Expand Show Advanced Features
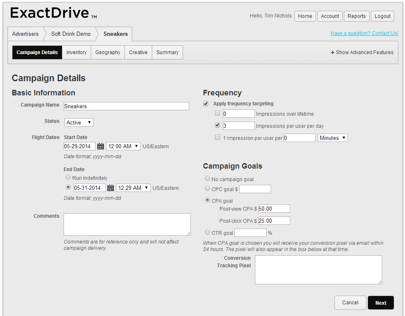 coord(362,52)
